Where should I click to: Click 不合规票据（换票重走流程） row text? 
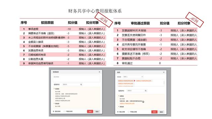tap(44, 46)
